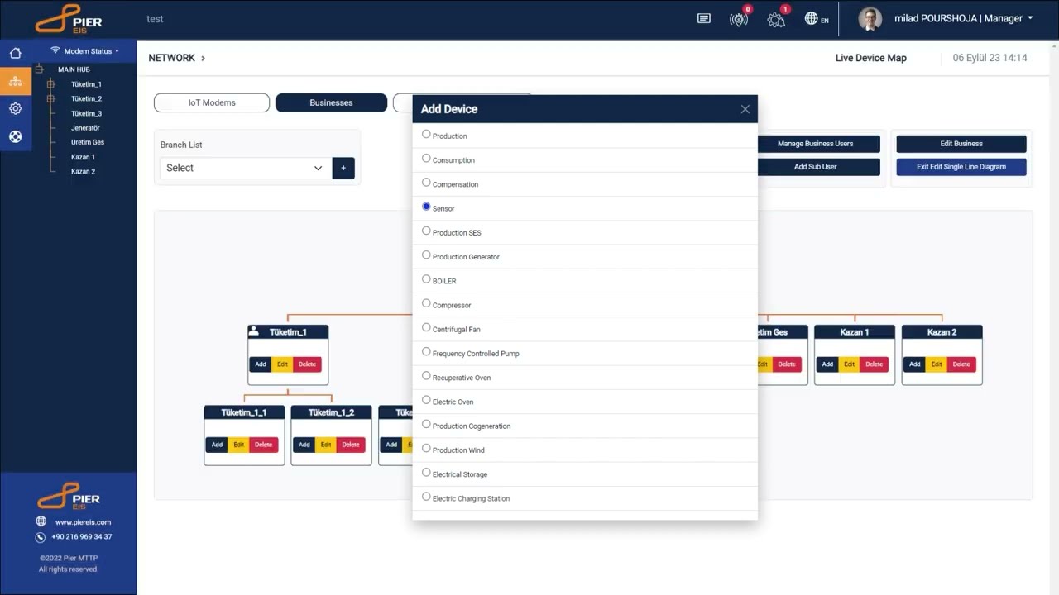Click Delete on the Tüketim_1_2 card
The image size is (1059, 595).
click(x=351, y=445)
